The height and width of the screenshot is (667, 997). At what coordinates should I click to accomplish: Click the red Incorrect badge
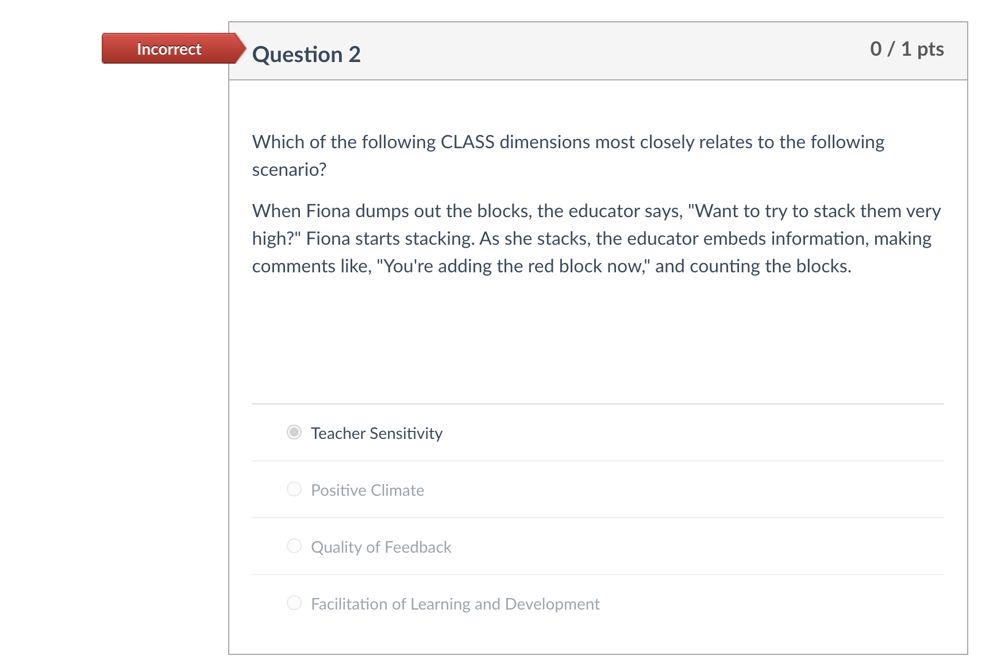tap(169, 49)
